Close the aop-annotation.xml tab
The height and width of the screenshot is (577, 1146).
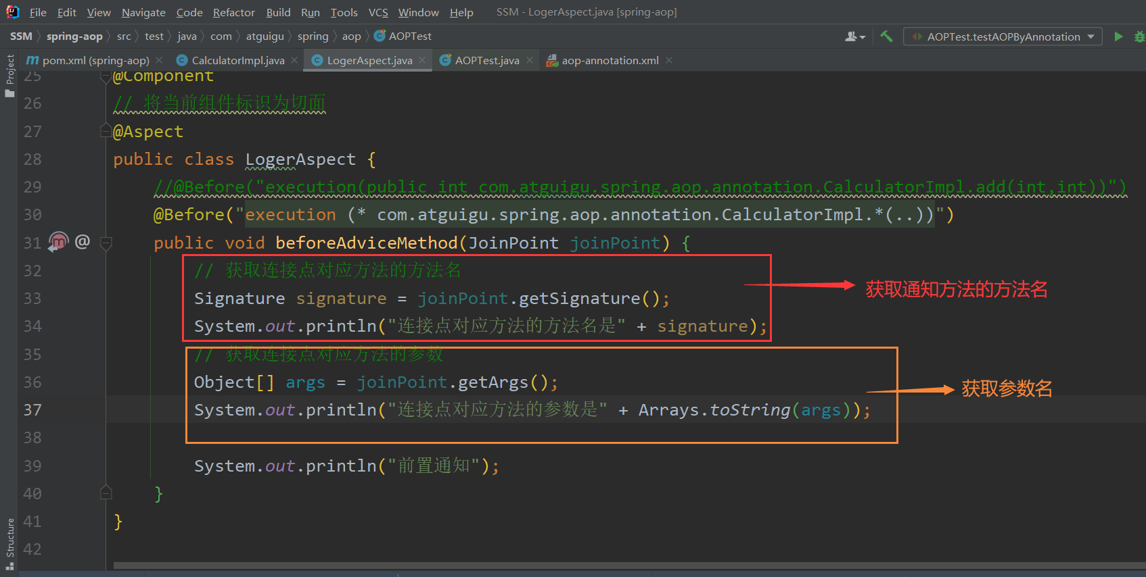click(669, 60)
